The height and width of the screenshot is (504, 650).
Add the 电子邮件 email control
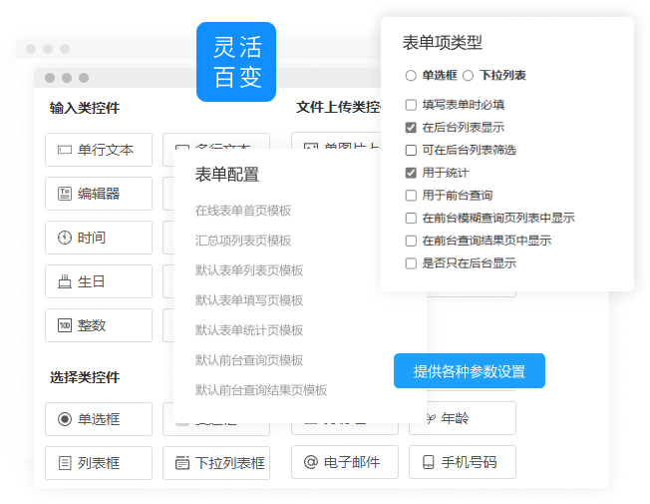pyautogui.click(x=345, y=463)
